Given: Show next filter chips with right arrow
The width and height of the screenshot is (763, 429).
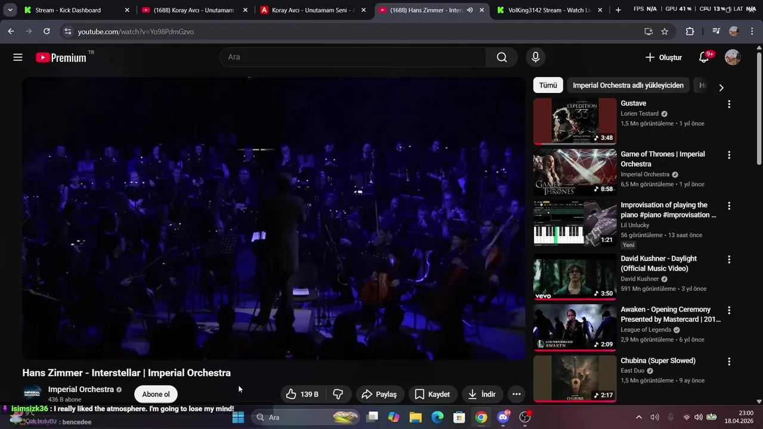Looking at the screenshot, I should click(x=721, y=88).
